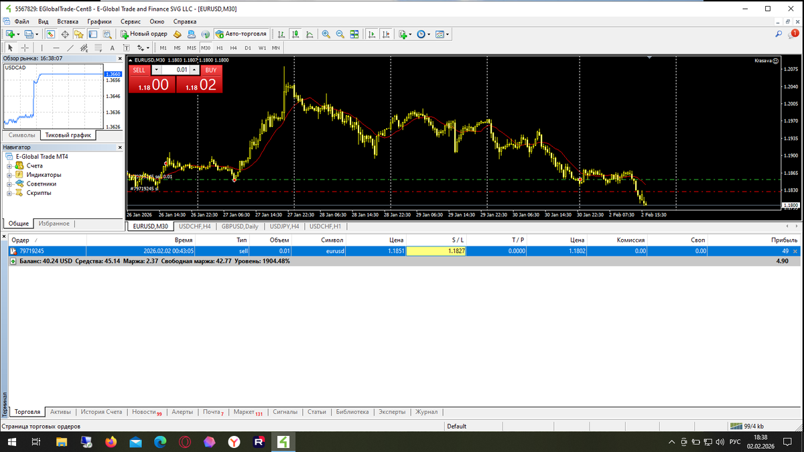
Task: Open Firefox from the taskbar
Action: pos(111,442)
